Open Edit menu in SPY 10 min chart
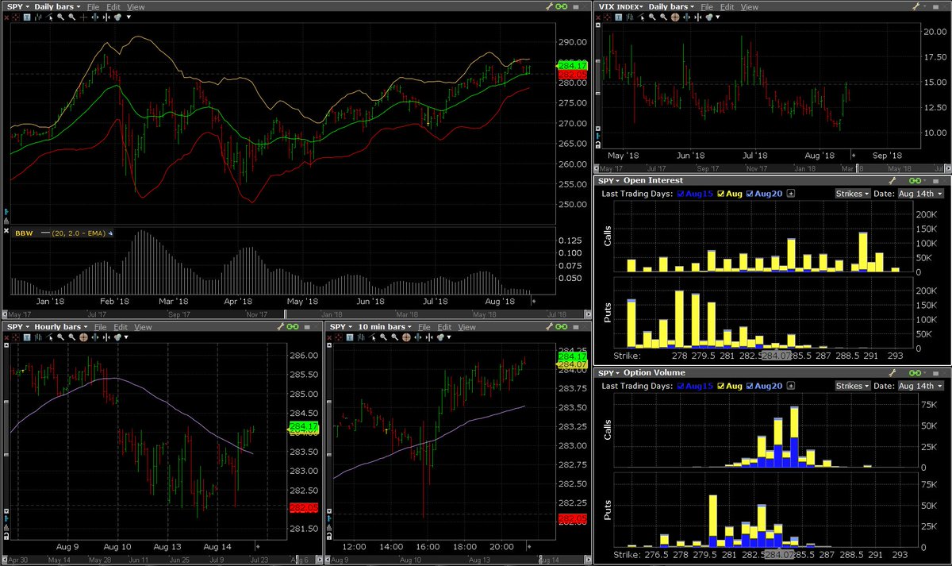 444,327
